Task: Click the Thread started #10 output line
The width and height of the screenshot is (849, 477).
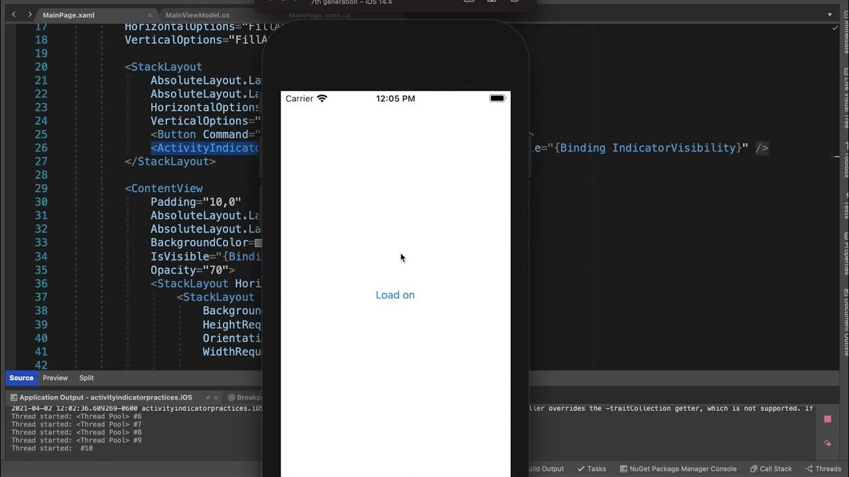Action: 52,448
